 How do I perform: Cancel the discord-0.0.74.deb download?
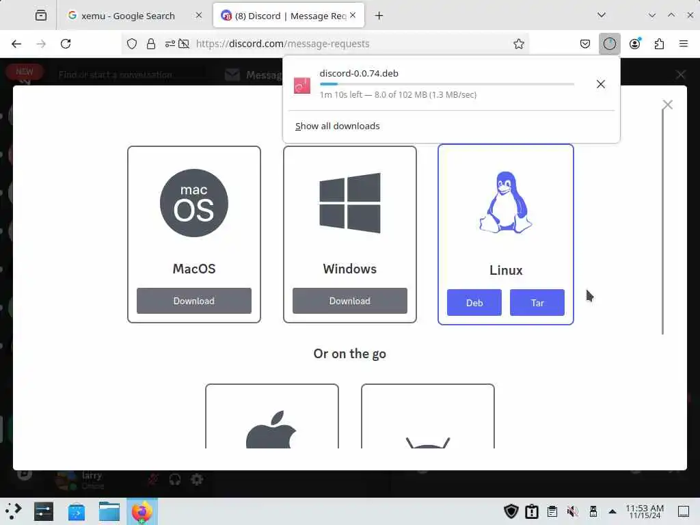coord(601,84)
